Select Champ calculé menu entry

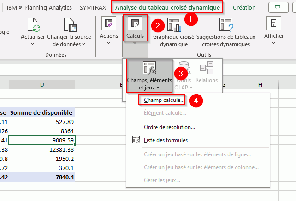[x=164, y=100]
